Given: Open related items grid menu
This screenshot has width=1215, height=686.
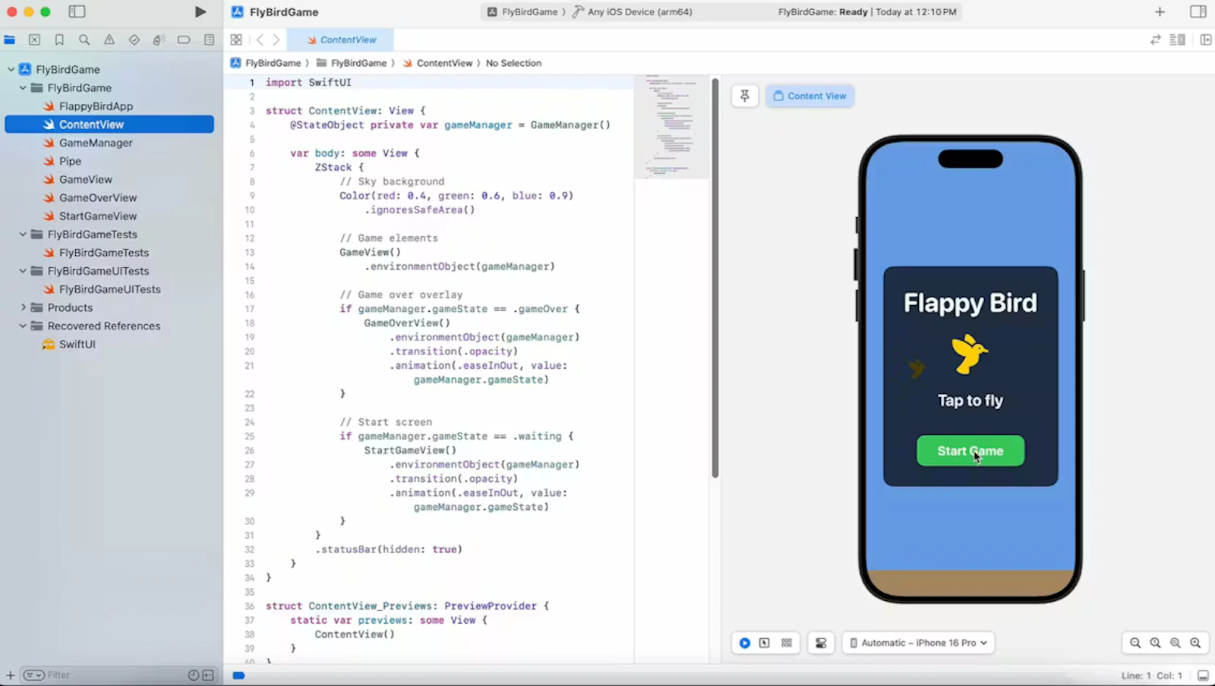Looking at the screenshot, I should click(x=236, y=39).
